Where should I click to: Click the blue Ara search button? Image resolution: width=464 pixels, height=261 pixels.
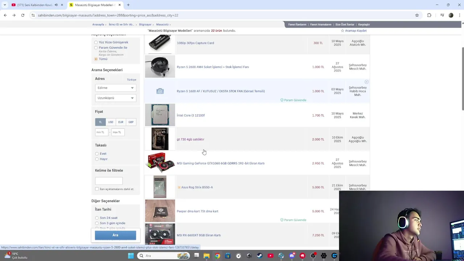115,235
